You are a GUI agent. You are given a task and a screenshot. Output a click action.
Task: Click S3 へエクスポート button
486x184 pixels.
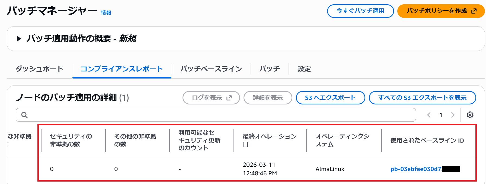[330, 98]
